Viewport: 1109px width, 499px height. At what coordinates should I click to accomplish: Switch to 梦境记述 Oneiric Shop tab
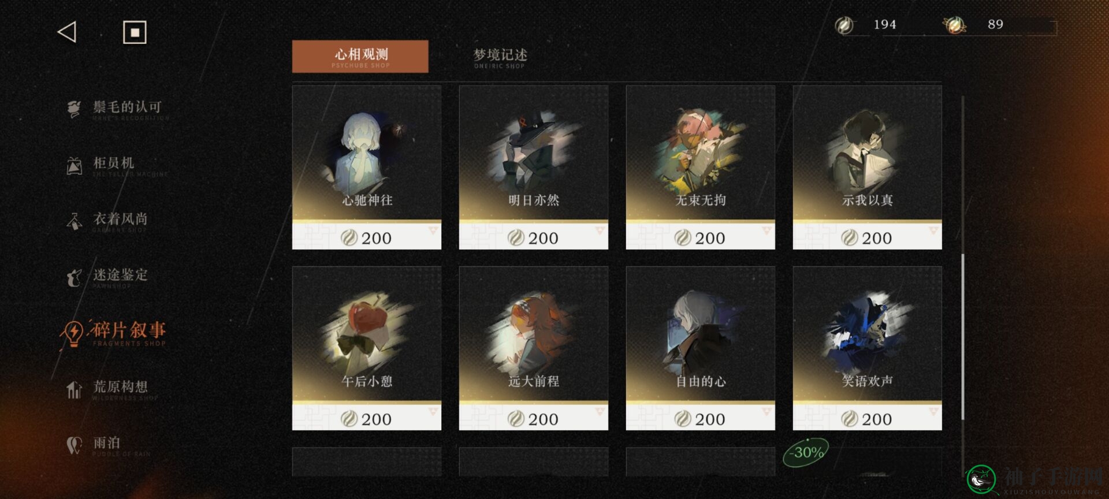pos(500,57)
